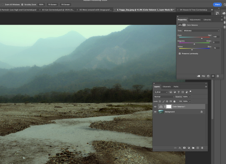Open the Opacity slider dropdown arrow
This screenshot has height=164, width=226.
[x=190, y=96]
